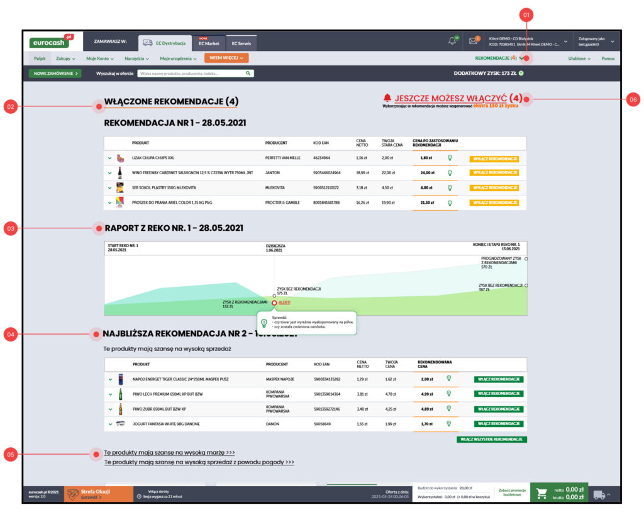Click the lightbulb icon in Jogurt Fantasia row

pos(449,423)
